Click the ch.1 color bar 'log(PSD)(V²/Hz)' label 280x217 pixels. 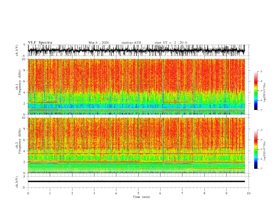[x=265, y=93]
